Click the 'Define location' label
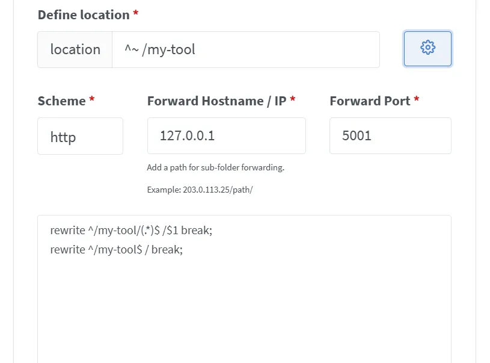This screenshot has width=490, height=363. [x=84, y=15]
